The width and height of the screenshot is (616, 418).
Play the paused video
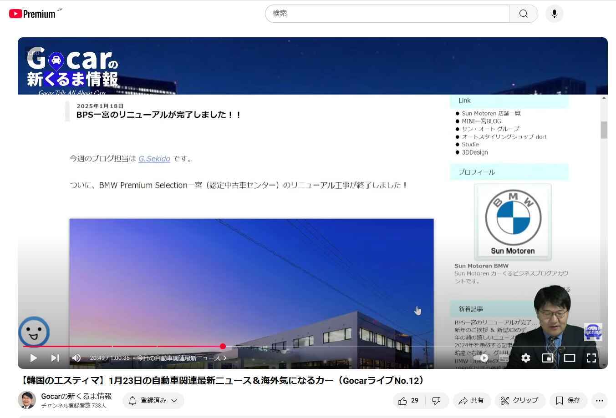33,358
